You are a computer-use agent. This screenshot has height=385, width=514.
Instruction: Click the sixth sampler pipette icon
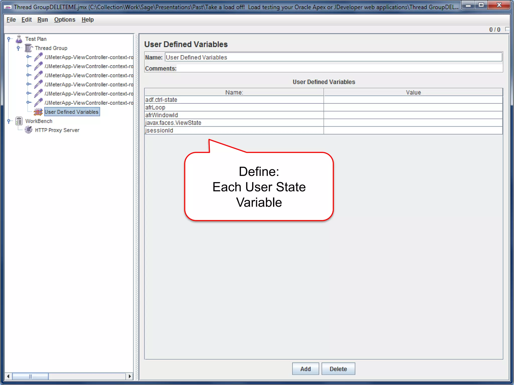coord(38,103)
